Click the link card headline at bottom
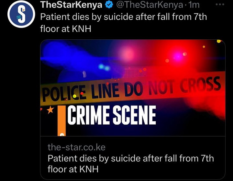Viewport: 233px width, 181px height. [x=131, y=164]
